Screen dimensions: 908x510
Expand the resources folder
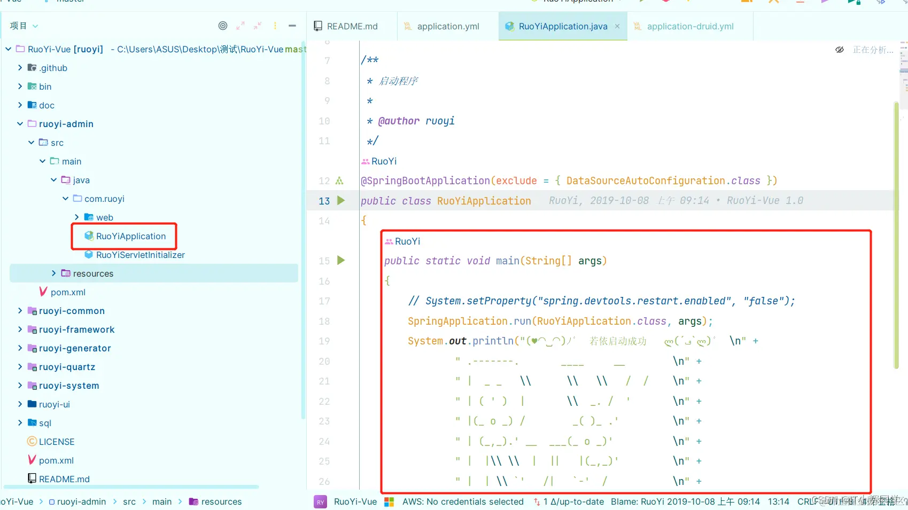coord(54,273)
